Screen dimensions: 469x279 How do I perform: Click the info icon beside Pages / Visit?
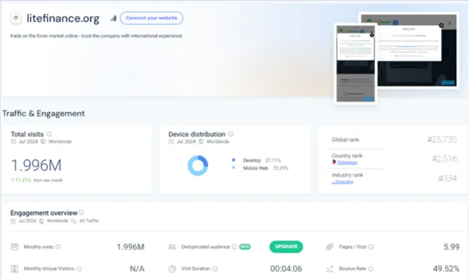[371, 247]
